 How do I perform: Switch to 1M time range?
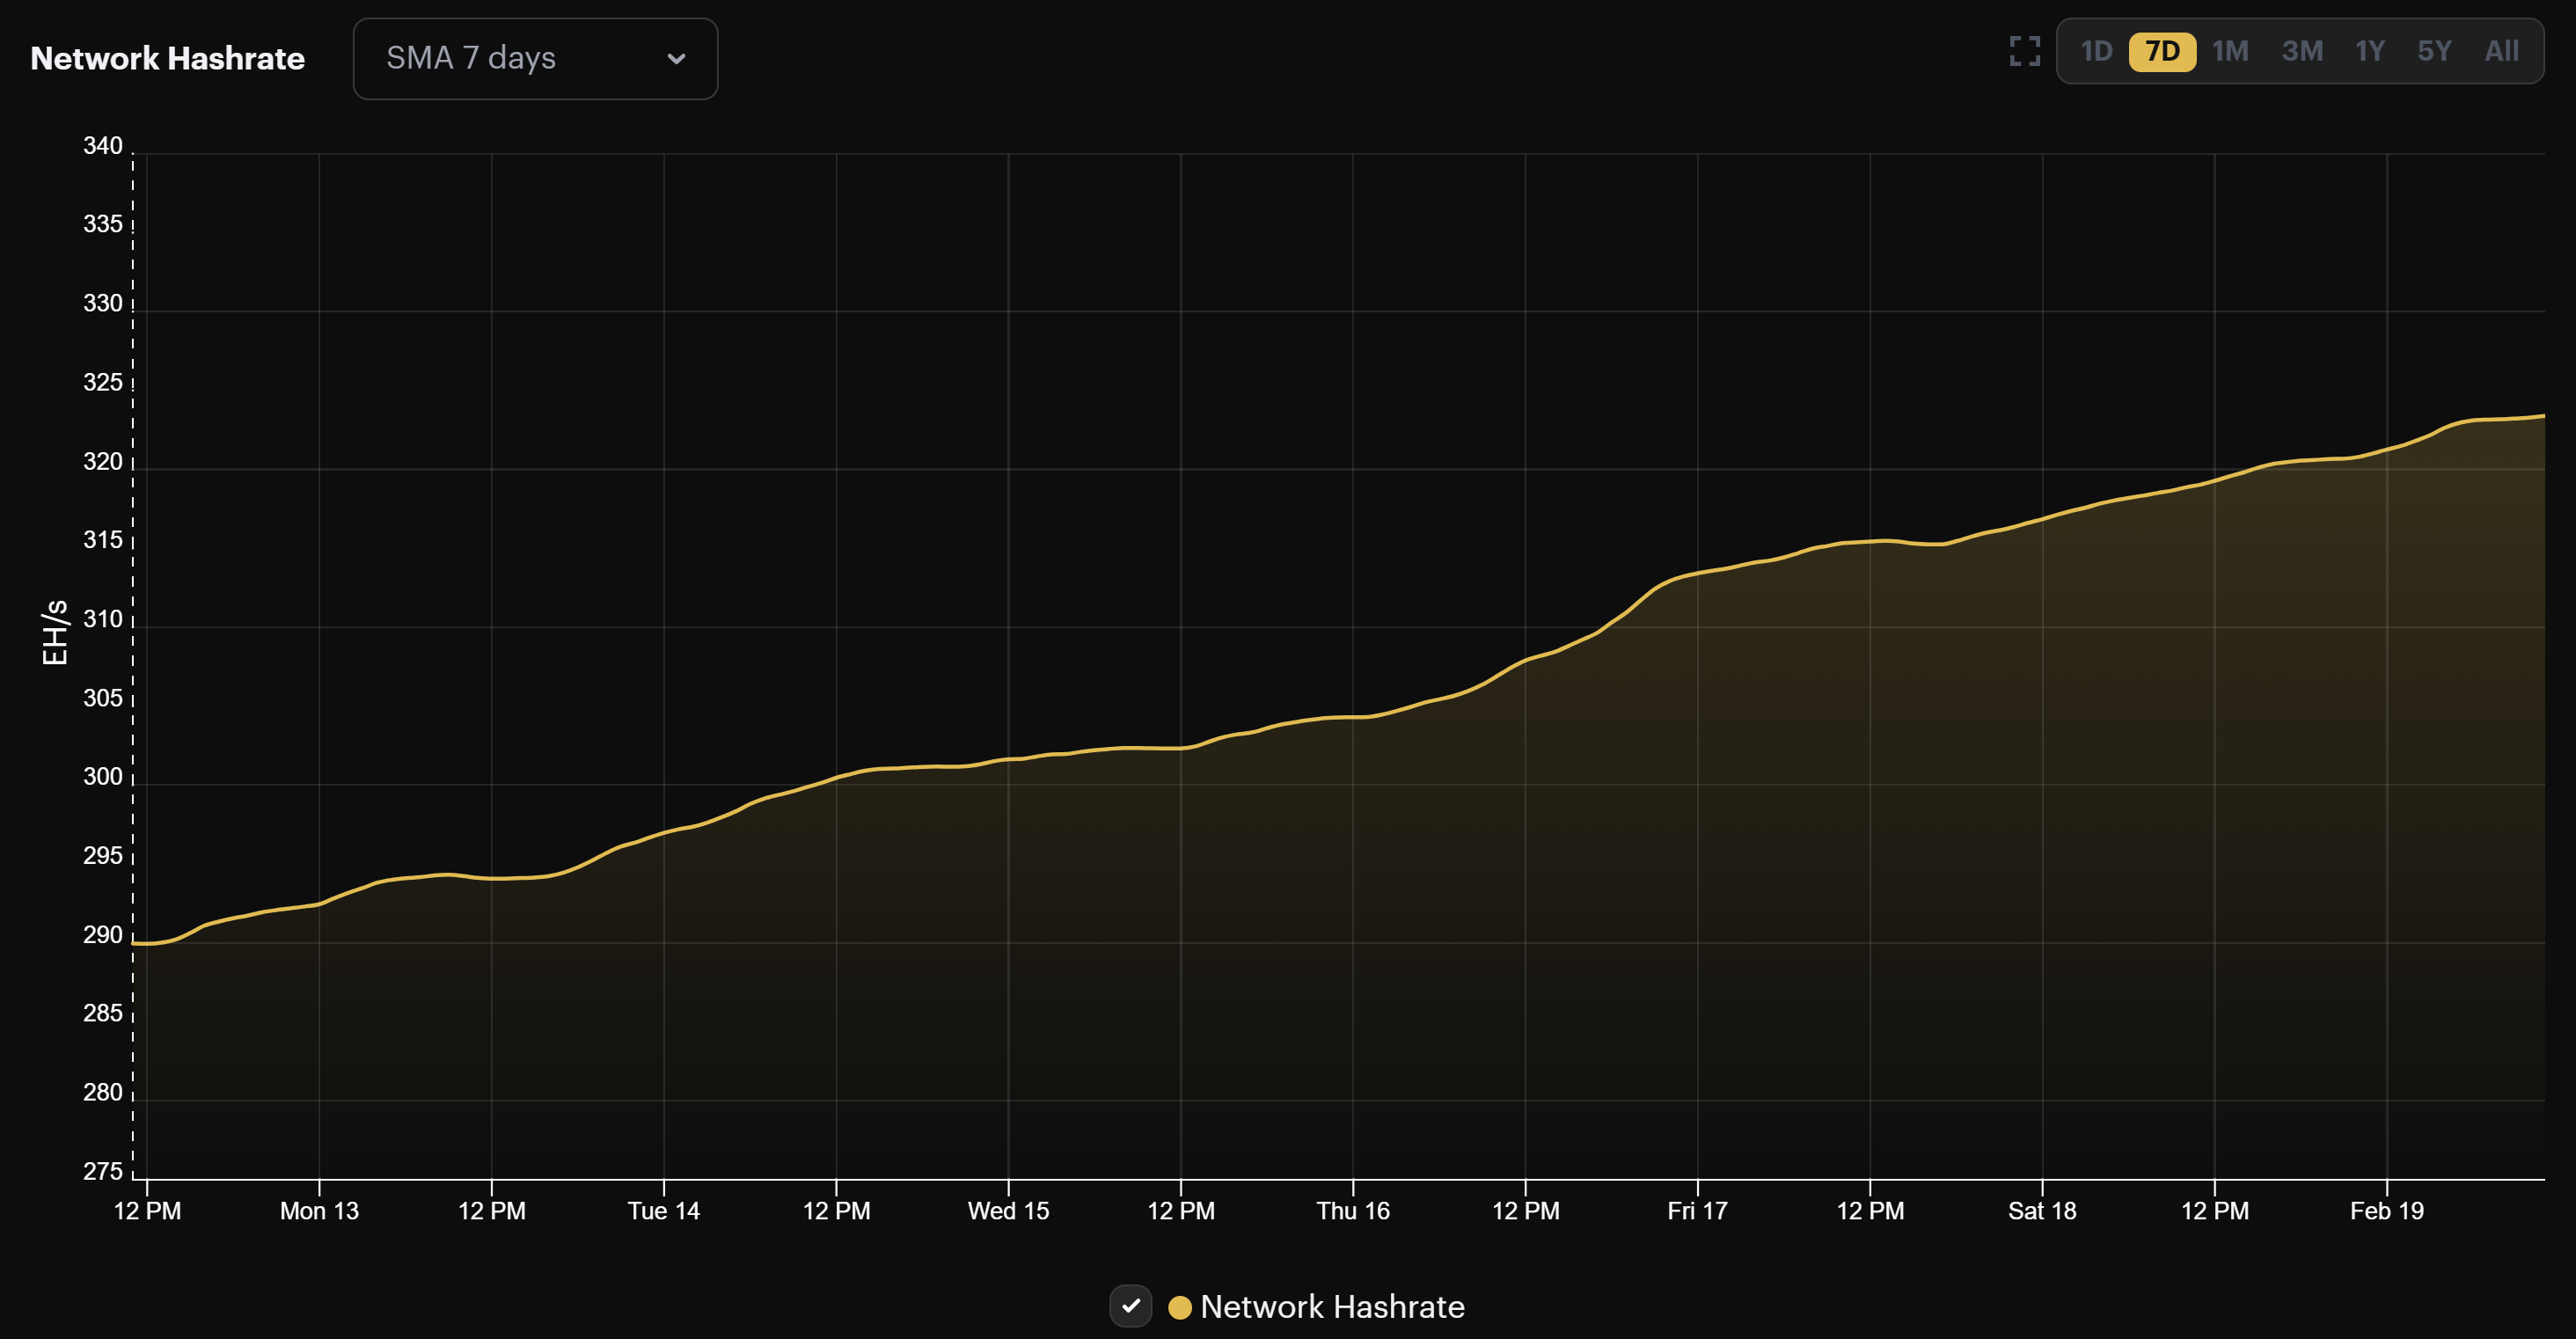(x=2230, y=51)
